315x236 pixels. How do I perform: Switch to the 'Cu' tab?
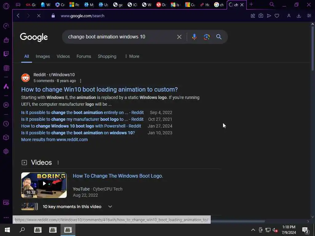pos(190,5)
